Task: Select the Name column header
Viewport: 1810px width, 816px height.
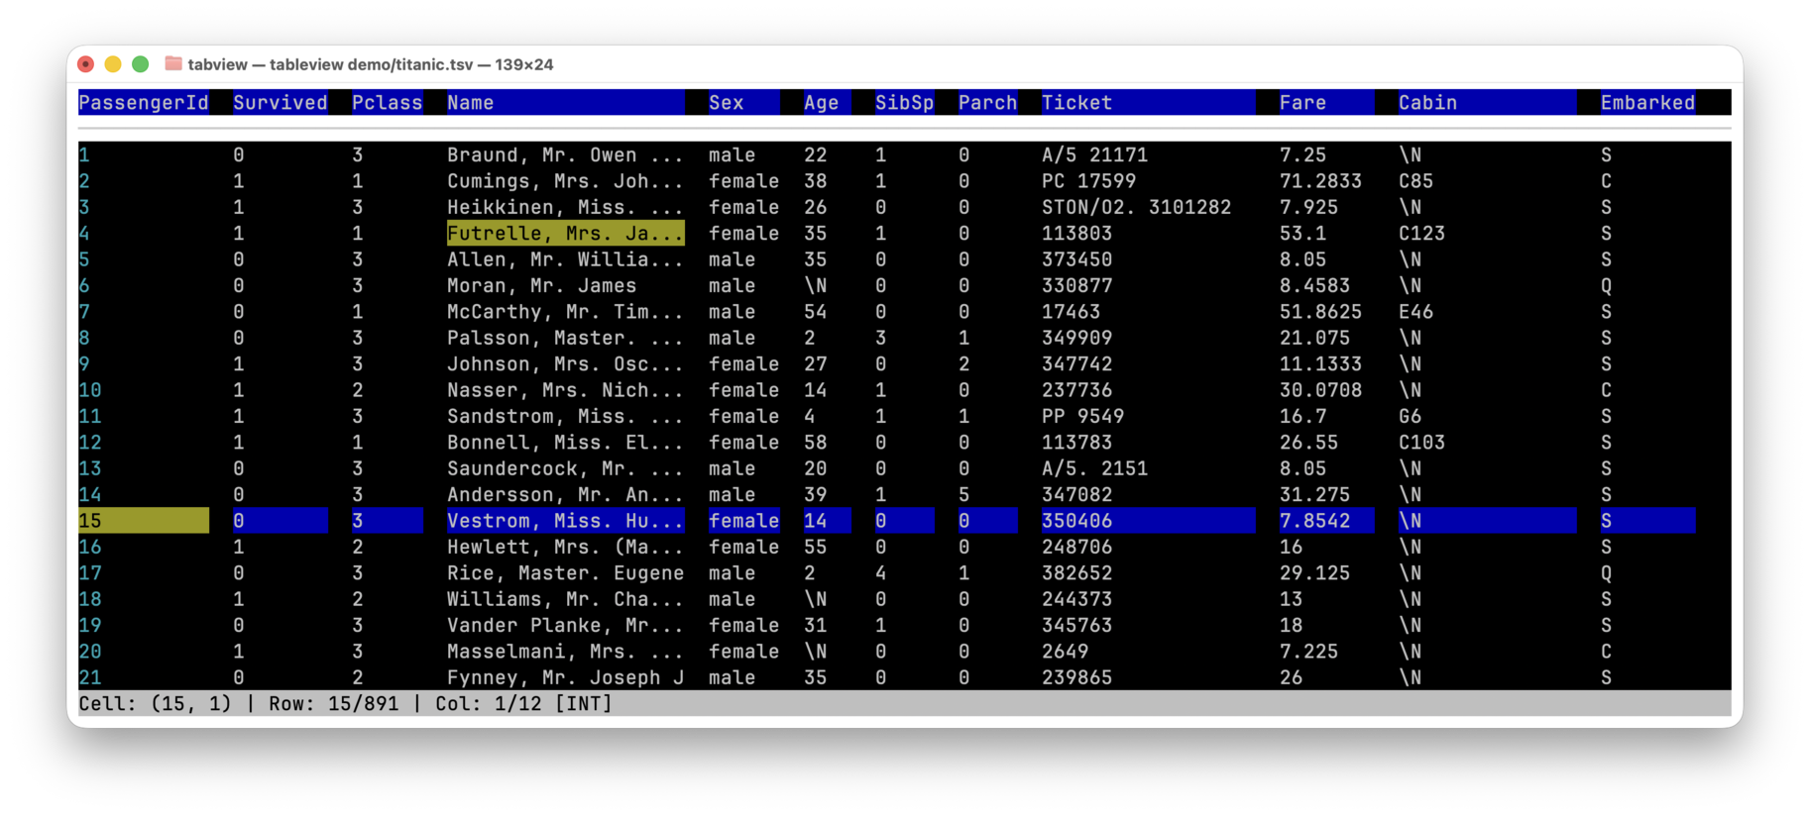Action: pos(565,102)
